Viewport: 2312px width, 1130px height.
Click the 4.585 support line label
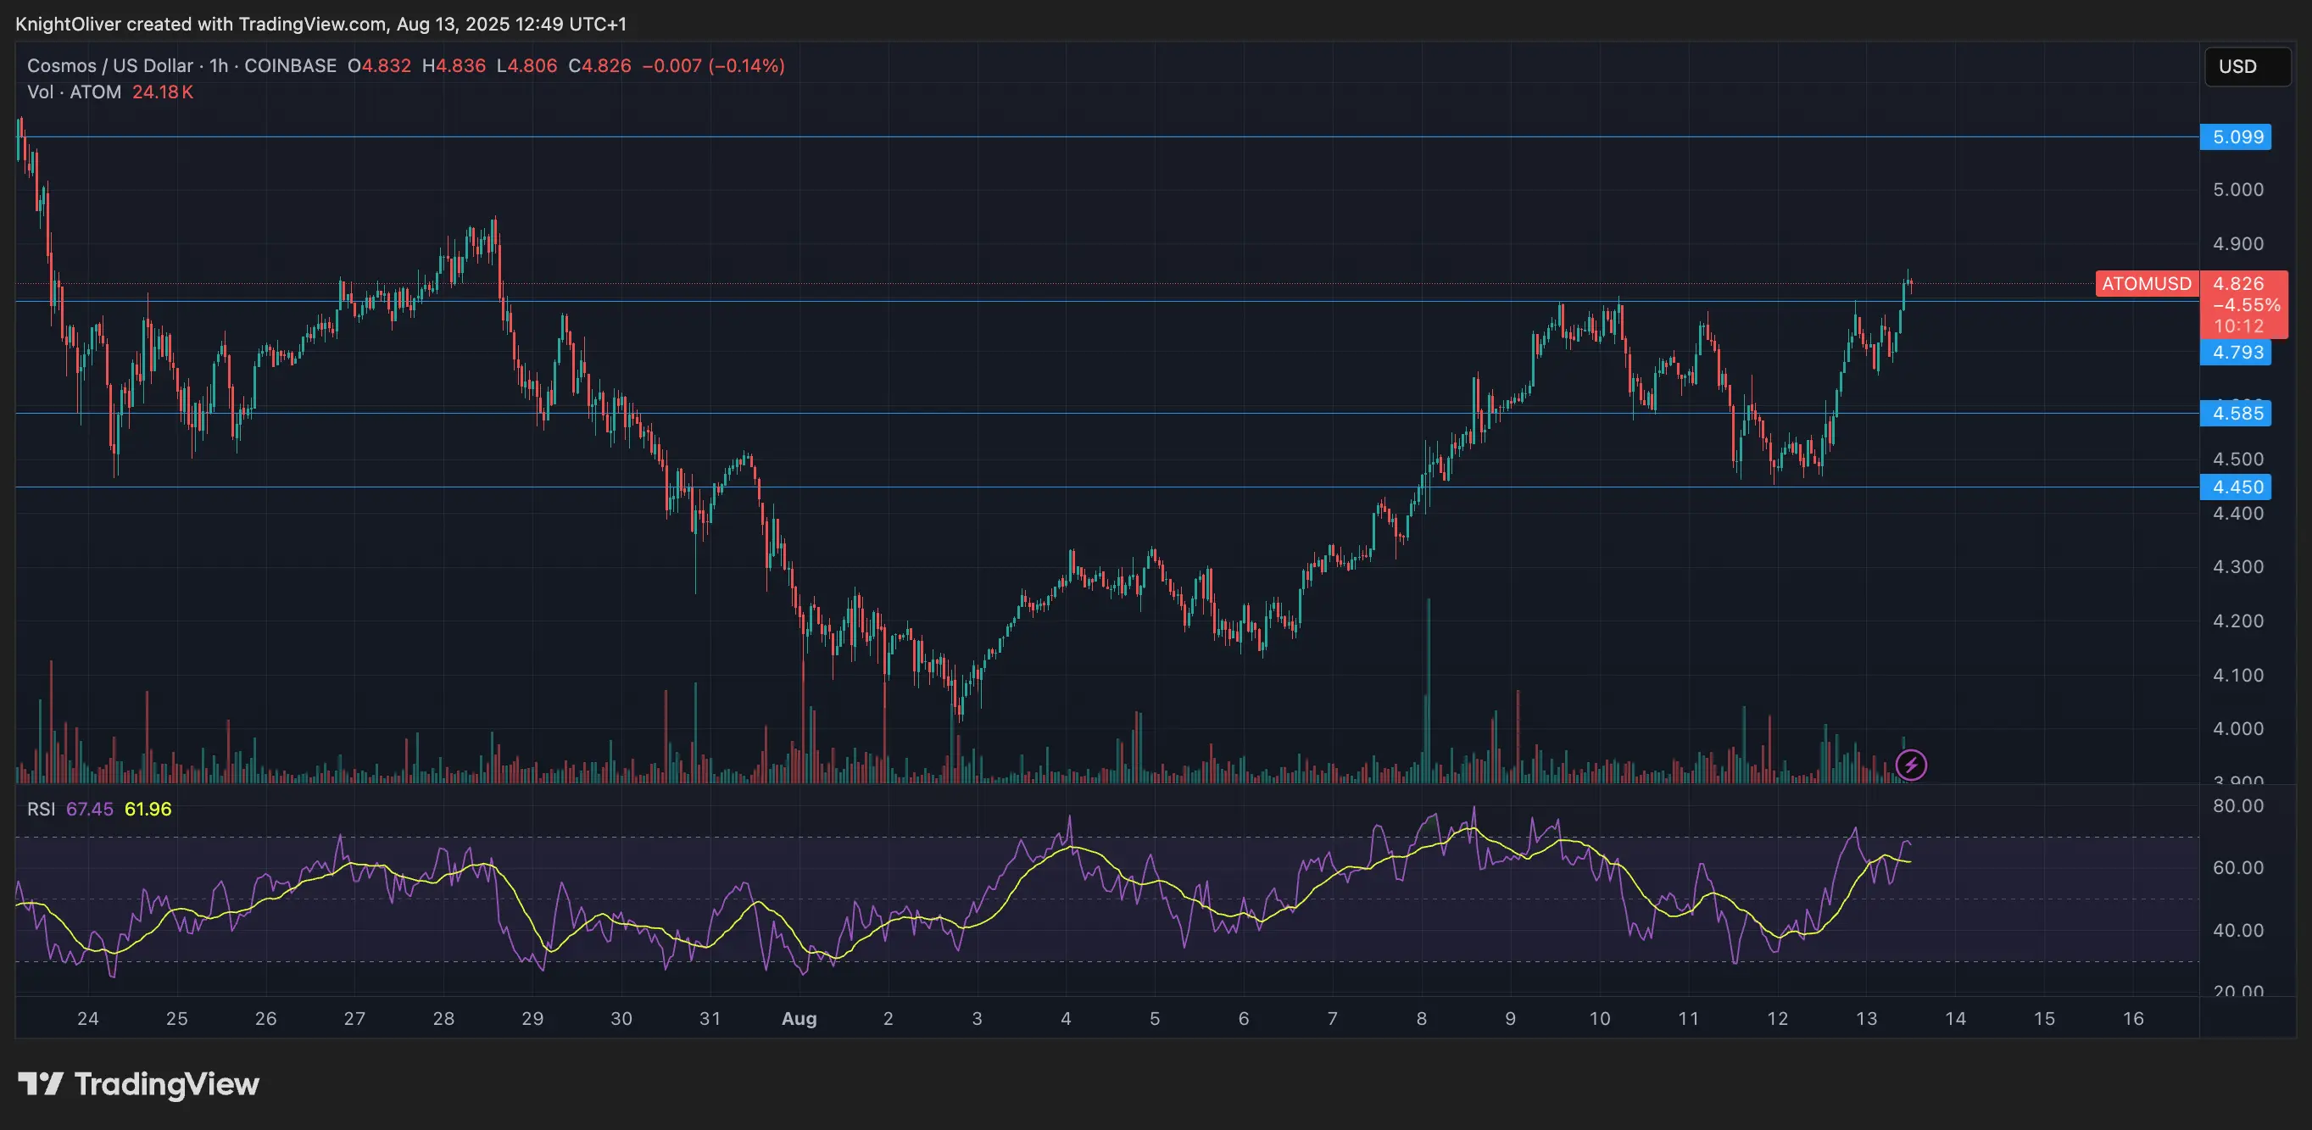(2237, 413)
